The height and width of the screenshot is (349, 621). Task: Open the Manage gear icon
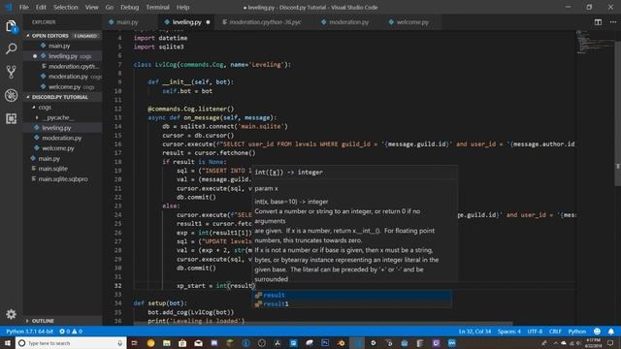point(11,314)
